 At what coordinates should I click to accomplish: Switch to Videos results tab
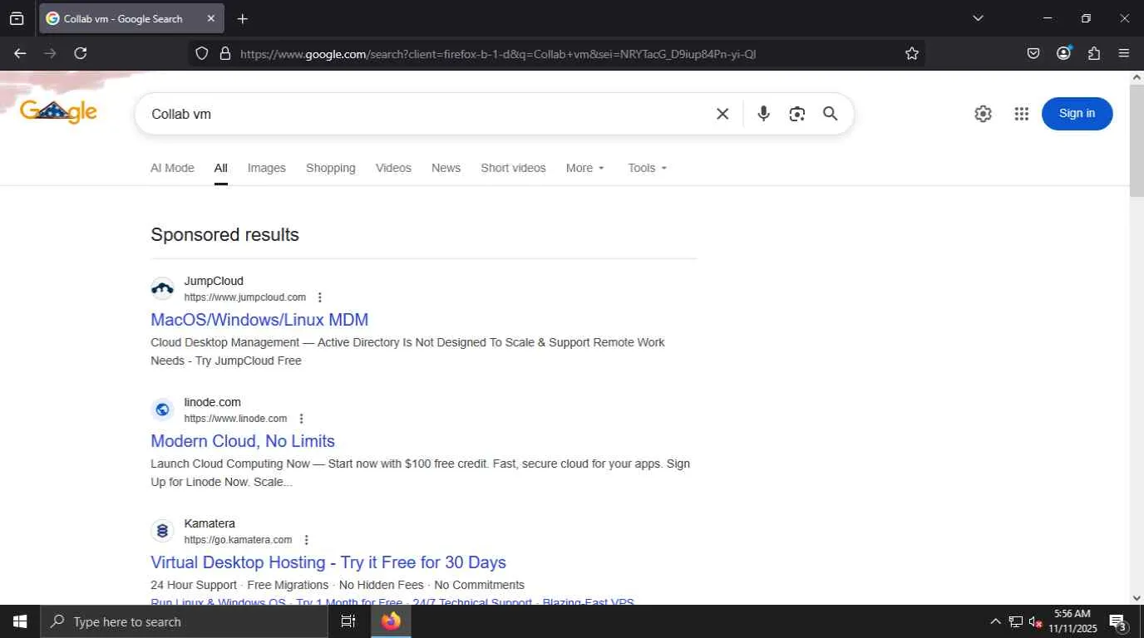click(x=393, y=168)
